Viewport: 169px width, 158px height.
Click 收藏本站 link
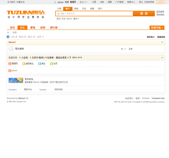point(21,2)
